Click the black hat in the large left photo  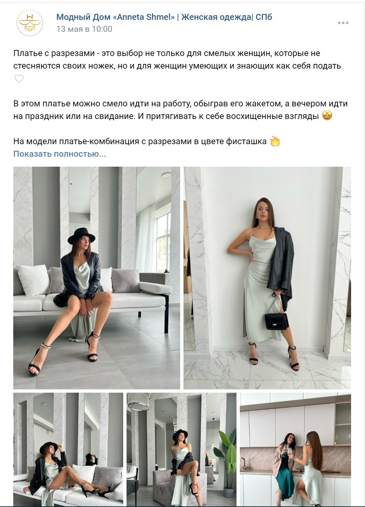pyautogui.click(x=81, y=236)
